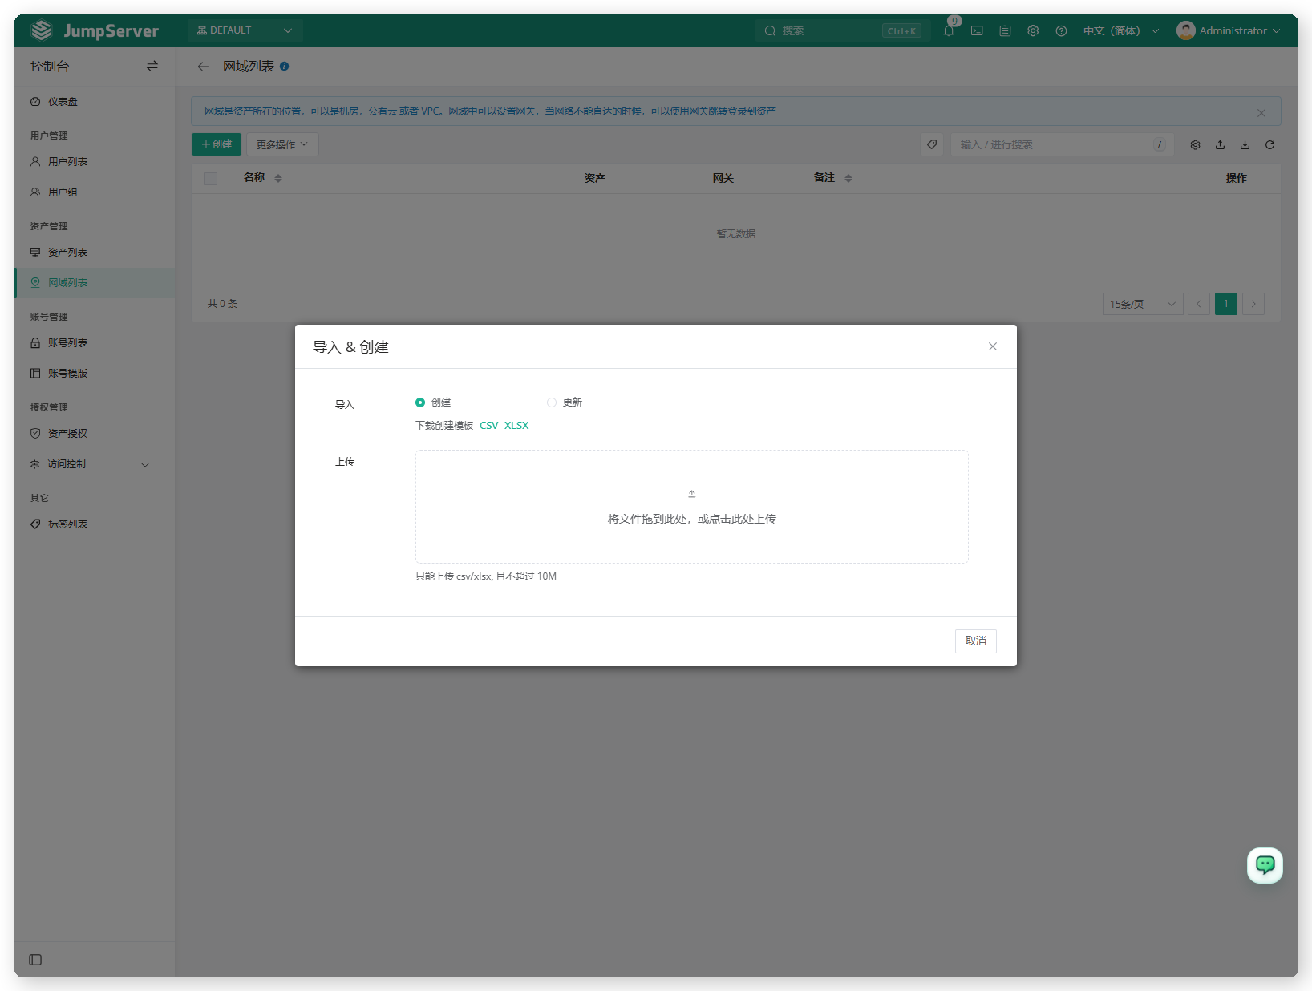Viewport: 1312px width, 991px height.
Task: Open the Administrator user menu
Action: (1229, 30)
